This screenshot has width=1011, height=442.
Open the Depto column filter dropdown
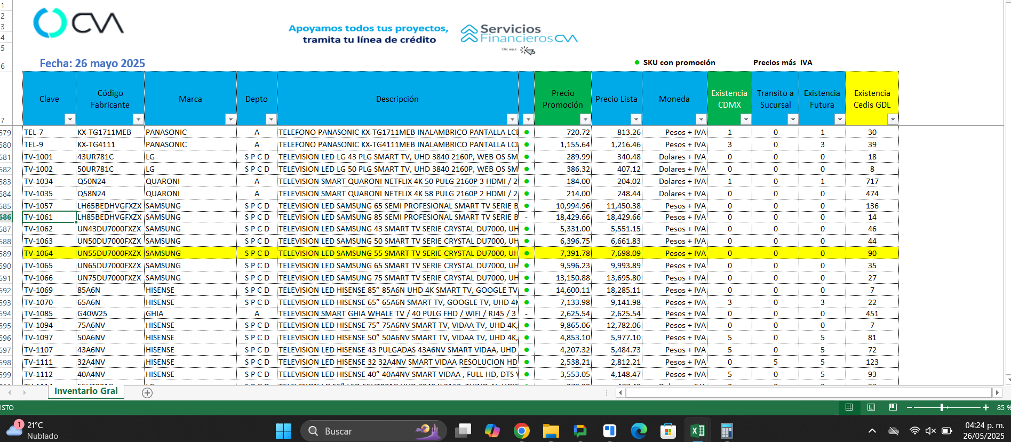pyautogui.click(x=271, y=119)
